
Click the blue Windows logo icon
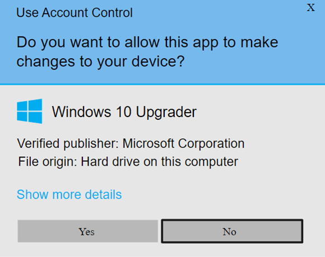point(30,111)
